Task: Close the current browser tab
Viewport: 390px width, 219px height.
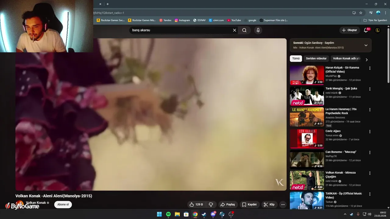Action: pyautogui.click(x=100, y=4)
